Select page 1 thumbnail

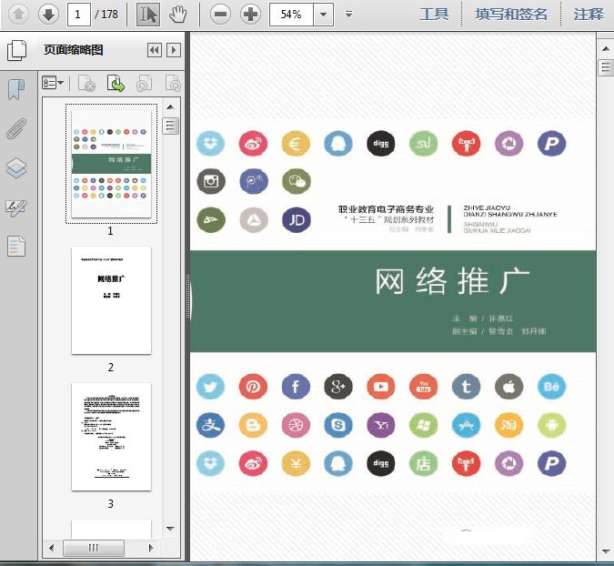tap(111, 164)
